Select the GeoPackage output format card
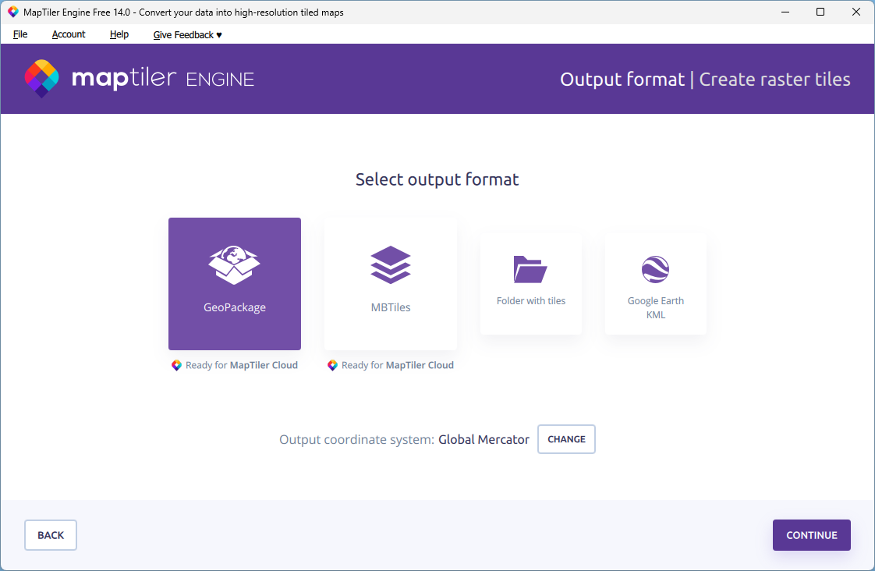Screen dimensions: 875x571 pos(235,283)
